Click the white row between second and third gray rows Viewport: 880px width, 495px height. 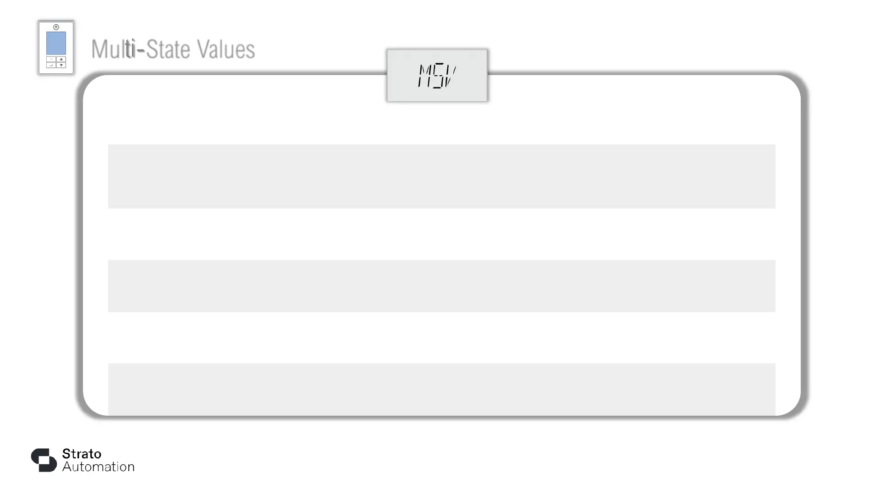tap(441, 337)
